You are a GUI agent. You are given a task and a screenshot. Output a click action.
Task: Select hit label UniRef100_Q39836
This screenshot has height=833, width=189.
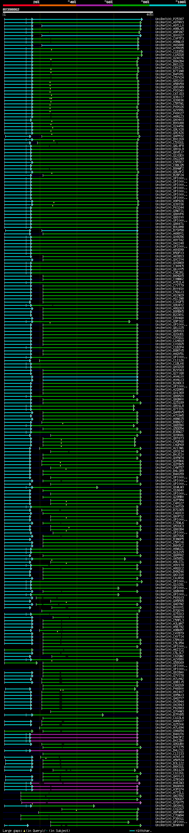tap(170, 100)
